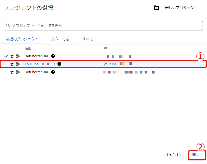Switch to the スター付き tab
207x164 pixels.
click(60, 39)
